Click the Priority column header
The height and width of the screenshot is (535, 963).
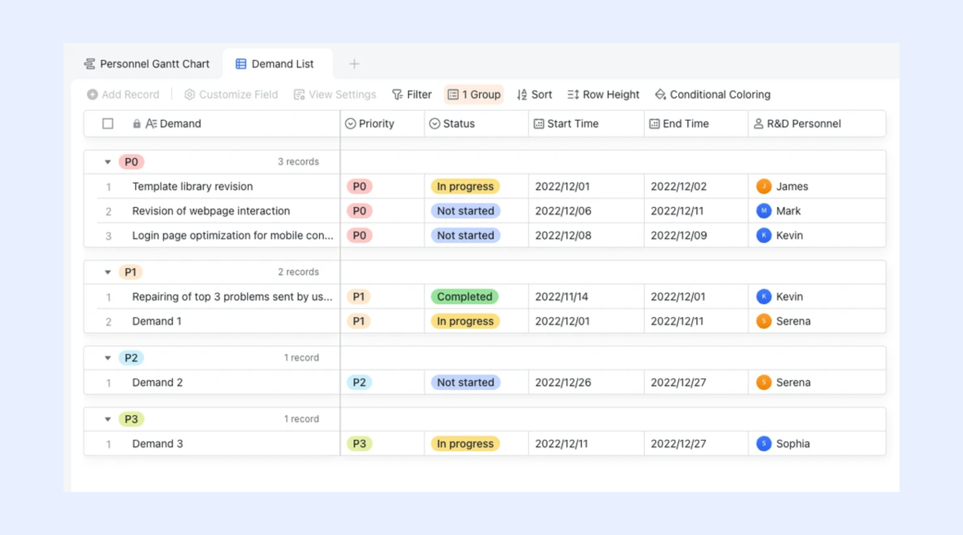coord(383,123)
